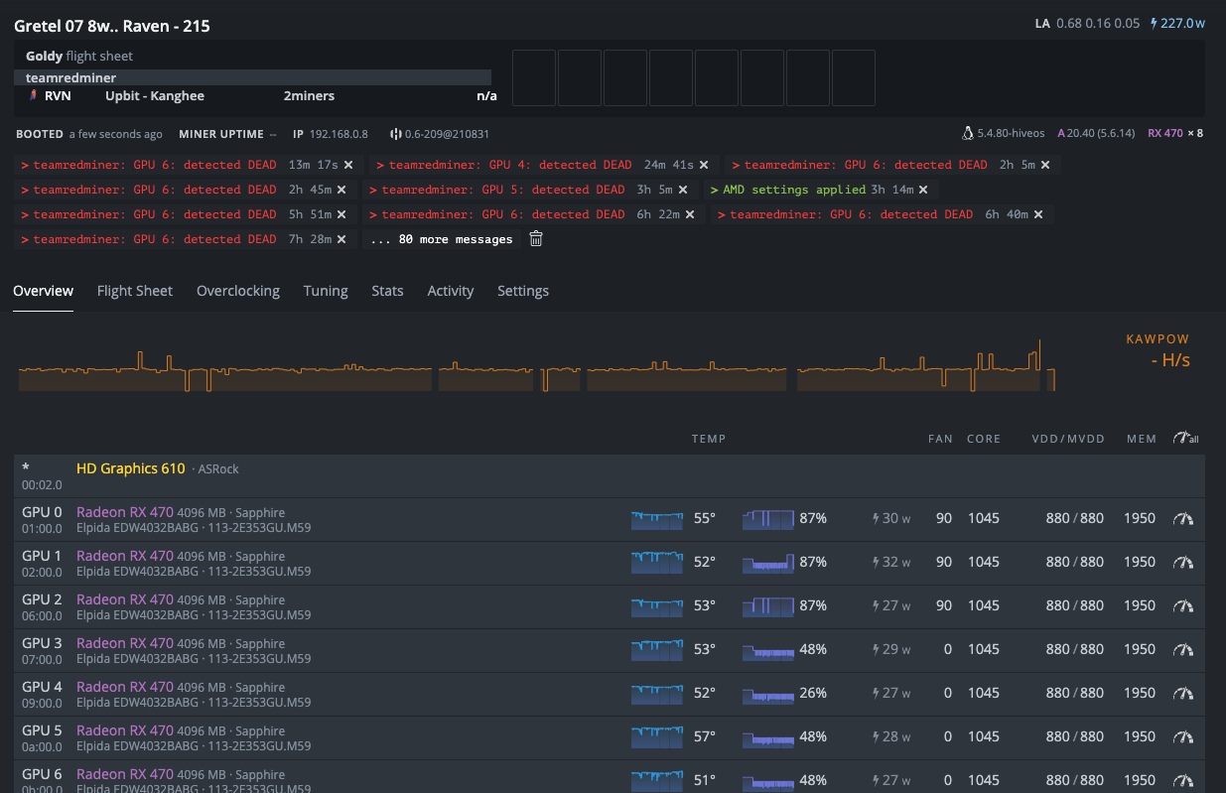Dismiss the GPU 6 DEAD 2h 45m message
The image size is (1226, 793).
pos(341,190)
